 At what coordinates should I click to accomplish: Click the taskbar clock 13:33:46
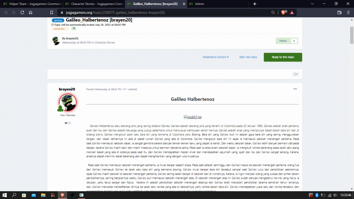click(346, 195)
